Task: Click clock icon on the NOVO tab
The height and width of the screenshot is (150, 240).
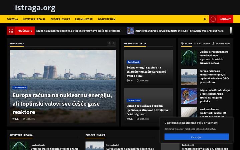Action: click(x=182, y=43)
